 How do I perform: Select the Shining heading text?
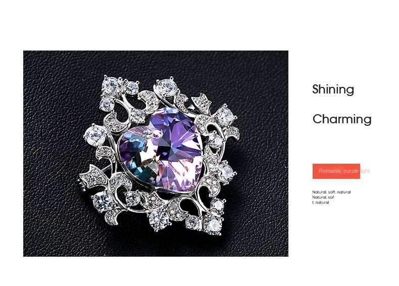coord(333,89)
